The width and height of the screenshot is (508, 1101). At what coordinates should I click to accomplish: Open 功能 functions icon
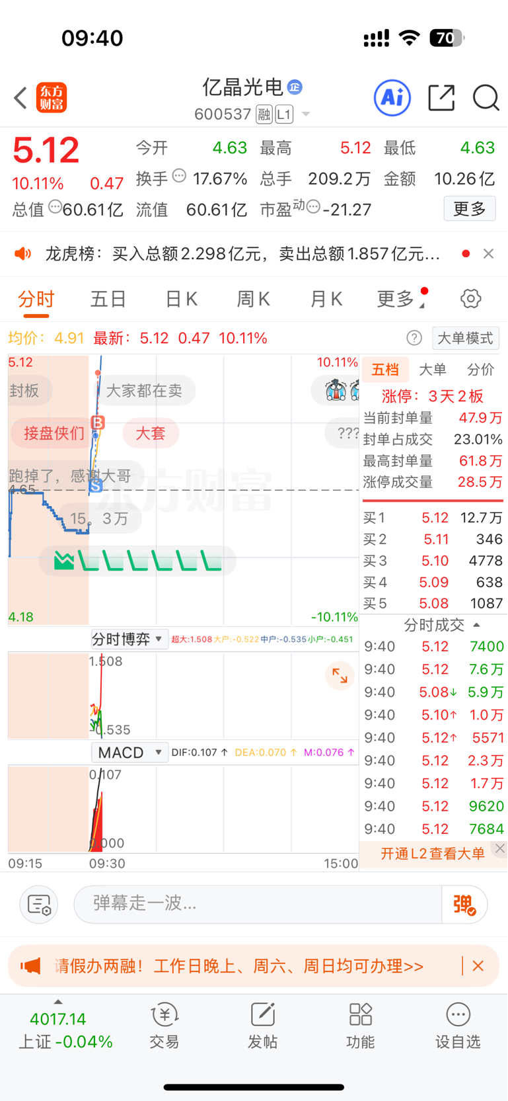click(361, 1026)
